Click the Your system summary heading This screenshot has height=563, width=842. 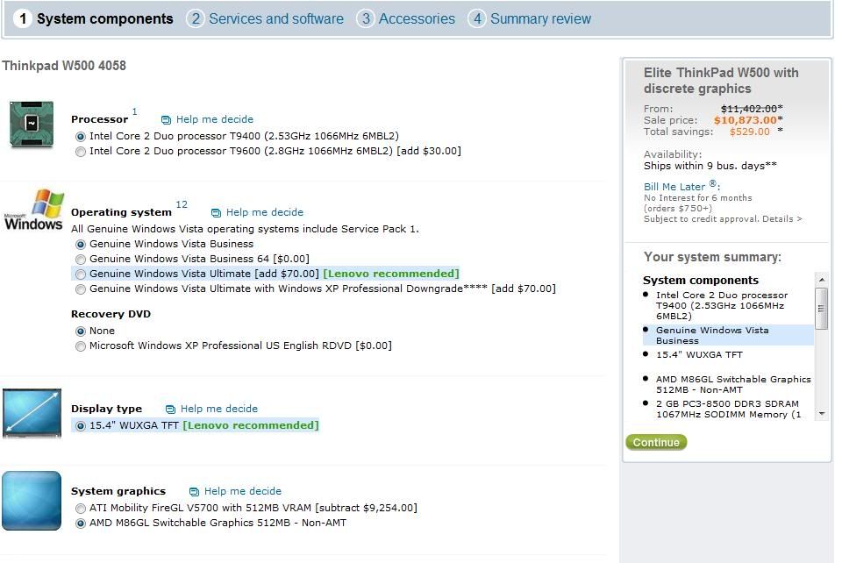tap(712, 257)
